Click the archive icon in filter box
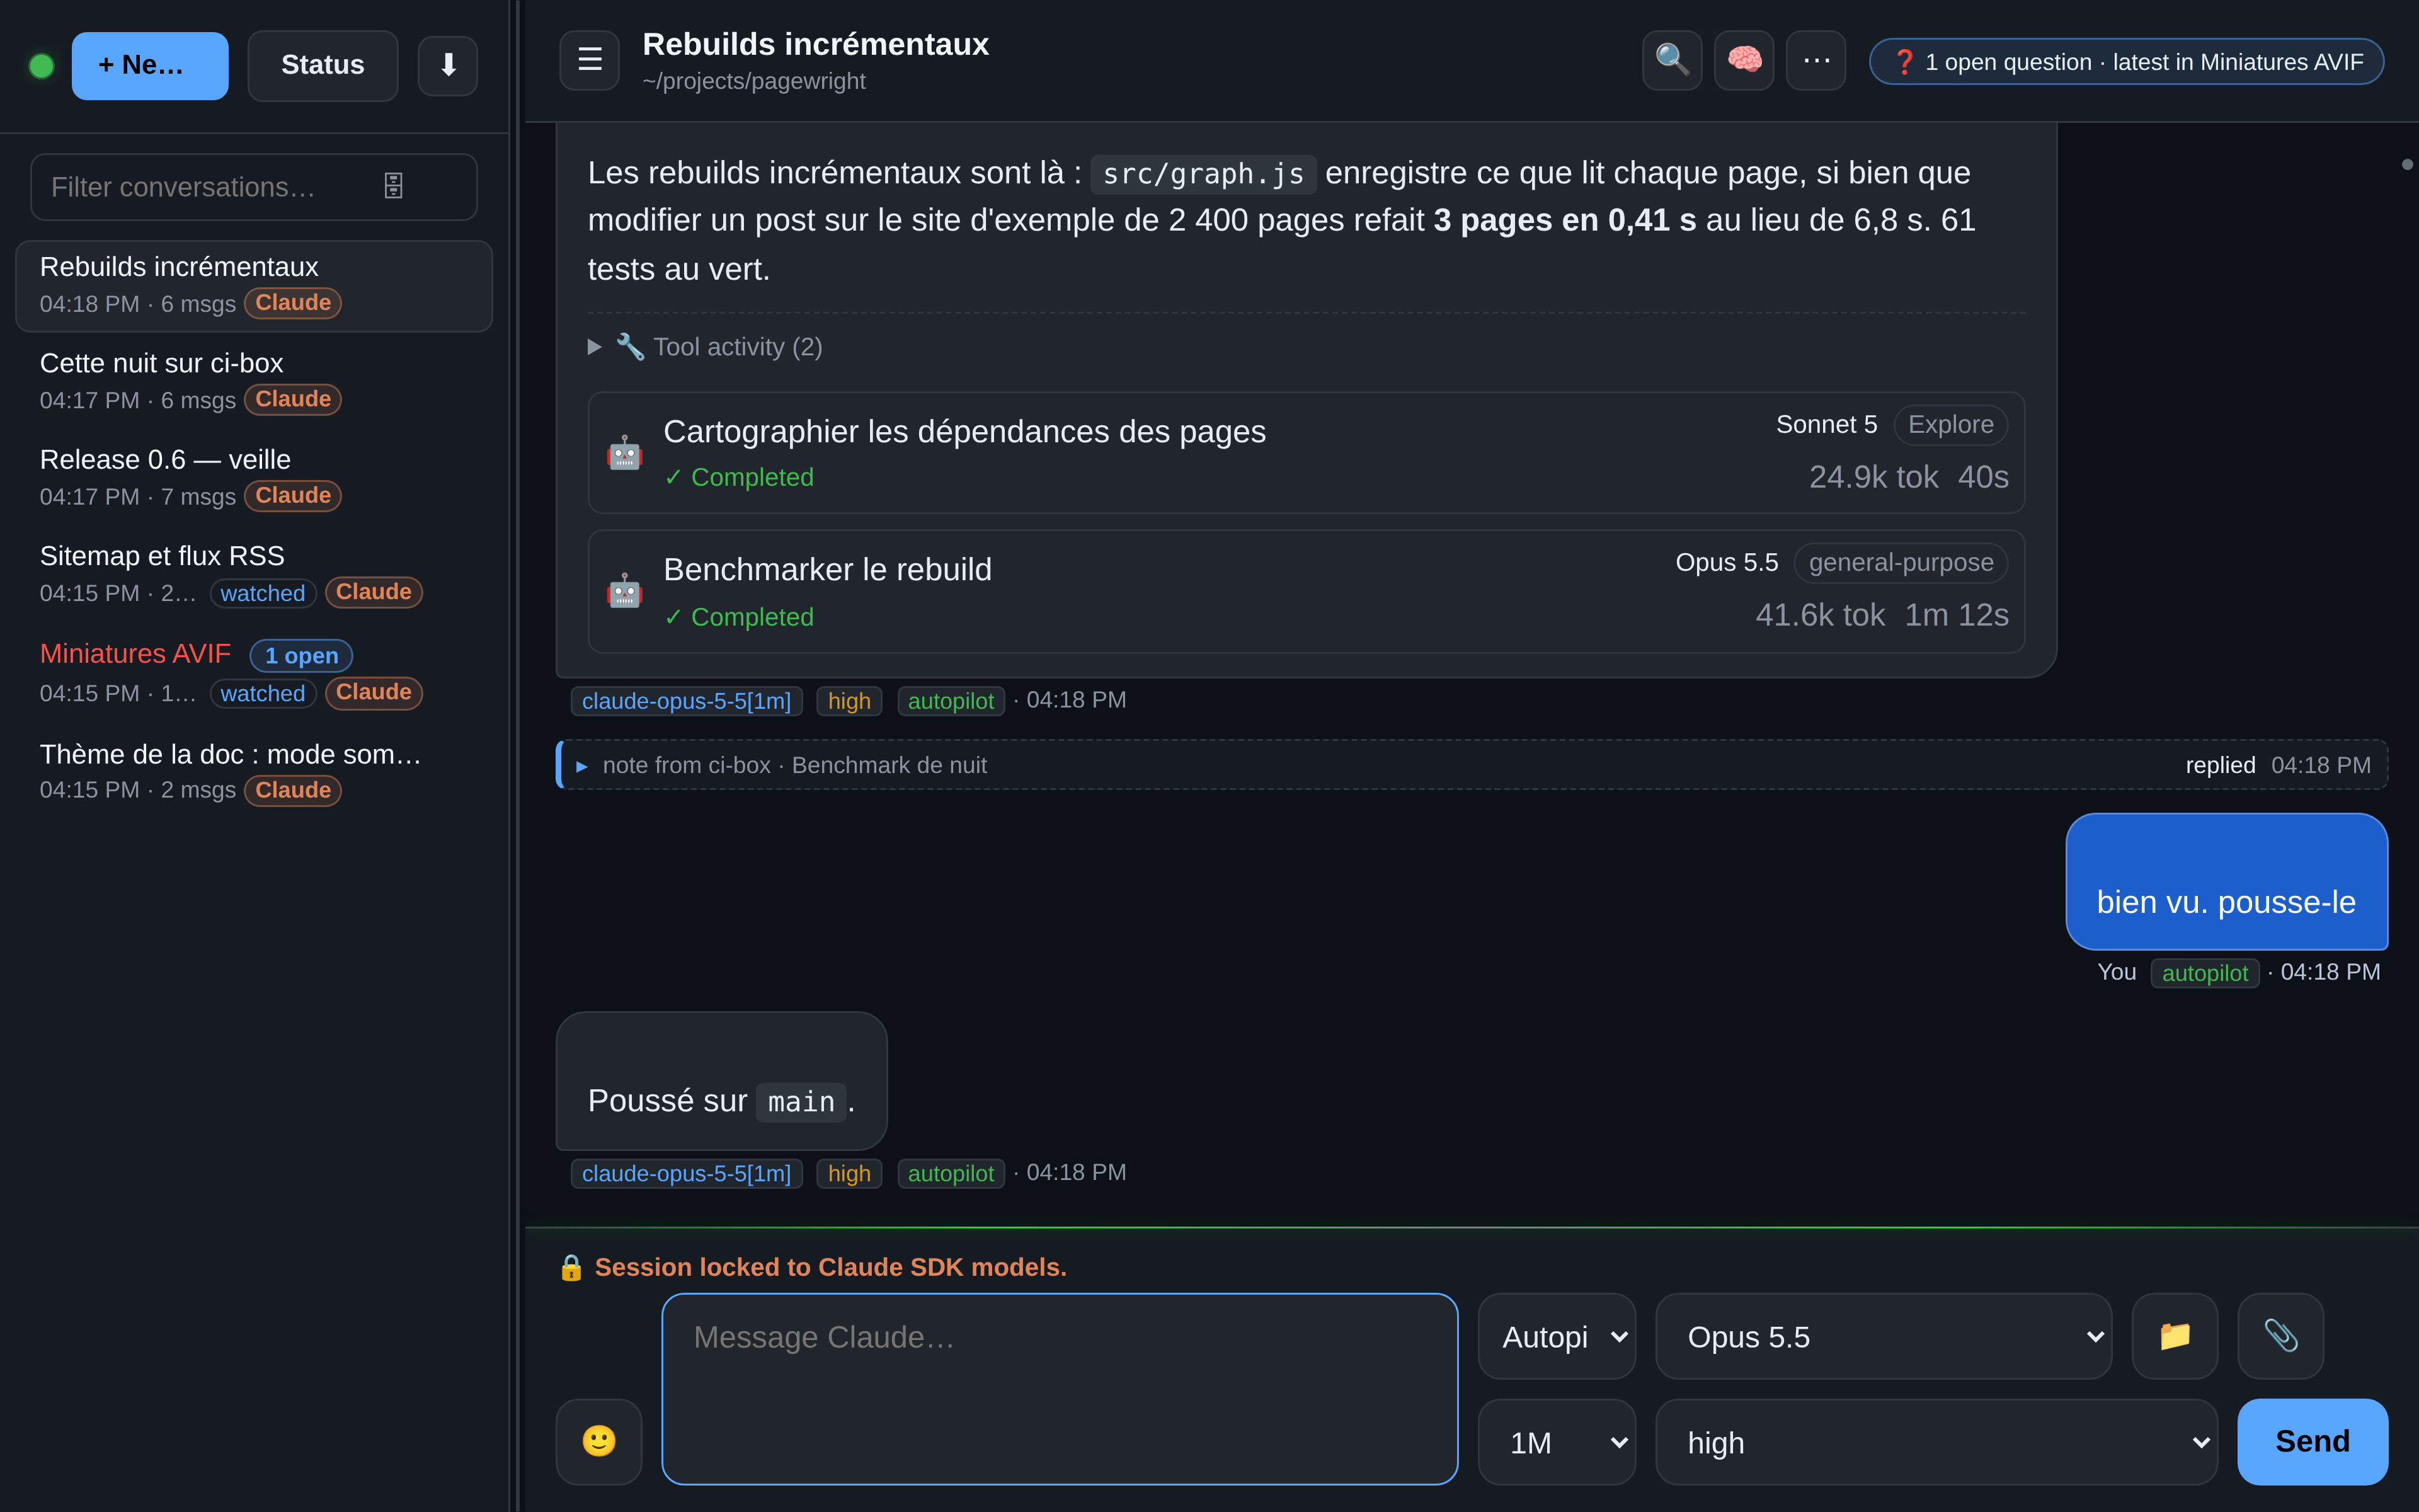Screen dimensions: 2419x1512 coord(394,186)
